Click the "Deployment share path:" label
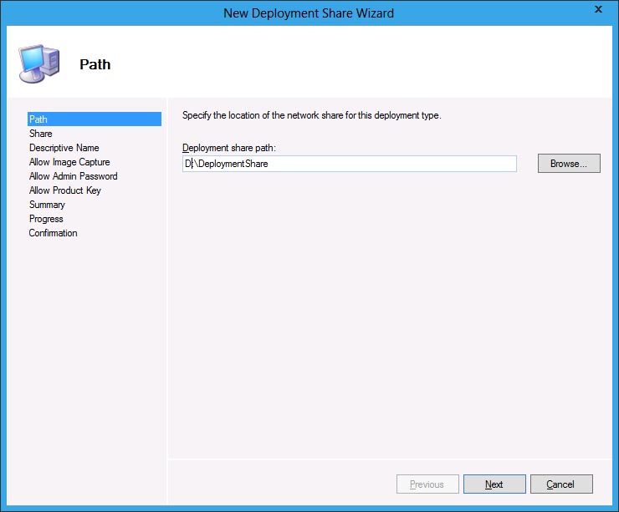The width and height of the screenshot is (619, 512). pos(228,148)
